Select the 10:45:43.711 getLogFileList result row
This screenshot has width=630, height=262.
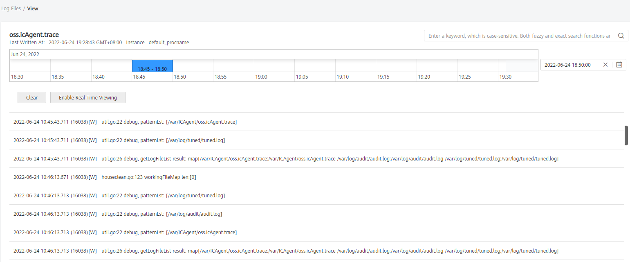[317, 159]
